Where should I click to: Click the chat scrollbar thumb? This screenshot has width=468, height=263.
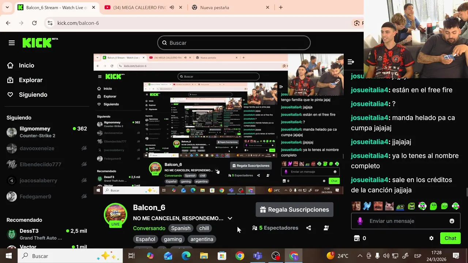pyautogui.click(x=467, y=192)
